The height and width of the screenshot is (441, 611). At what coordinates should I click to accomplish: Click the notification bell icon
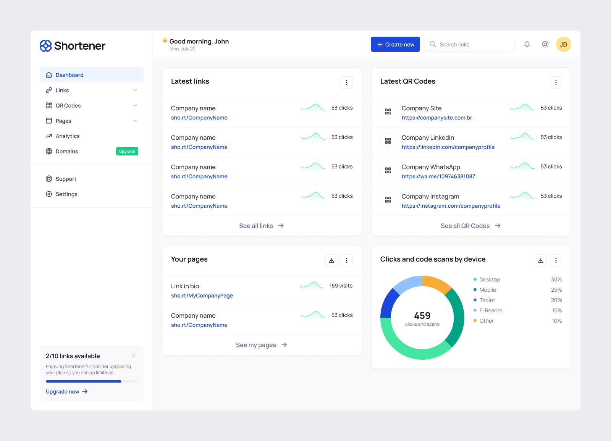pyautogui.click(x=527, y=44)
